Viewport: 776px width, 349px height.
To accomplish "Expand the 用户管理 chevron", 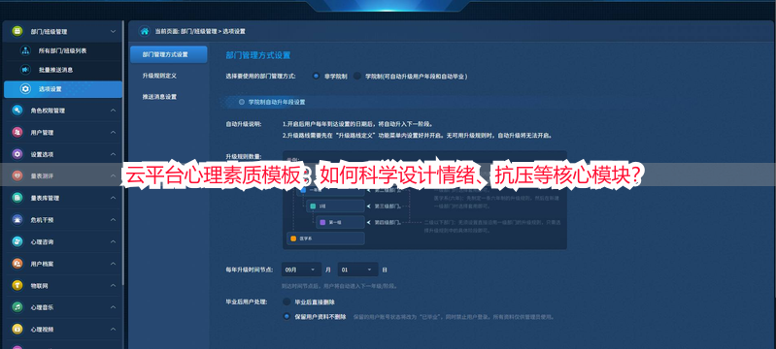I will click(x=113, y=132).
